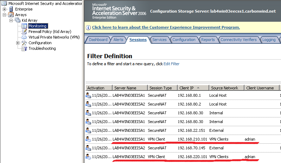
Task: Click session icon for EEISA1 192.168.80.30 row
Action: [88, 122]
